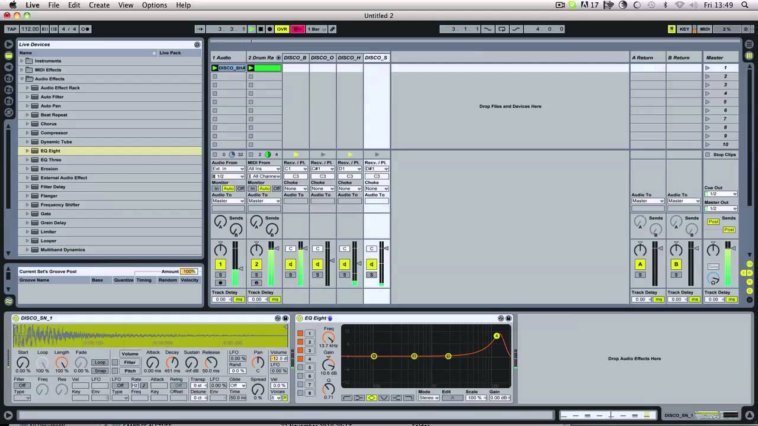Click the TAP tempo button
The image size is (758, 426).
[11, 29]
